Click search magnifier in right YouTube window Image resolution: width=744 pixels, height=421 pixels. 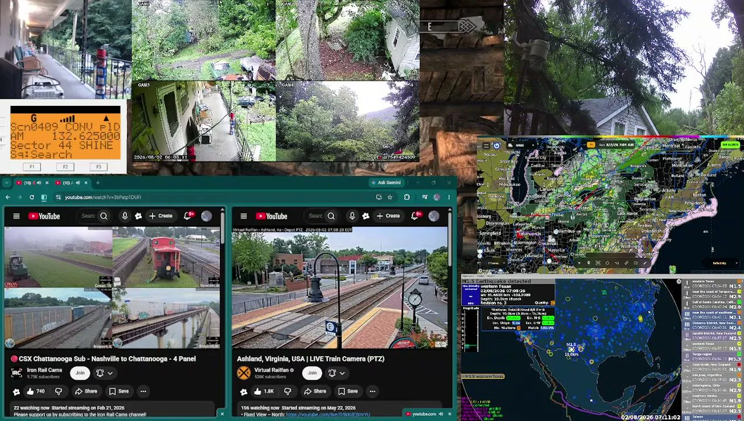pos(331,216)
